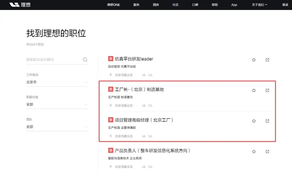Open the 团队 dropdown
The height and width of the screenshot is (172, 292).
57,127
